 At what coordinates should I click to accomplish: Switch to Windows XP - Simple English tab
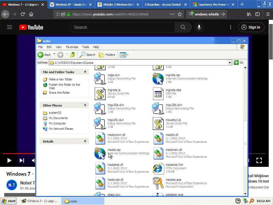click(71, 5)
